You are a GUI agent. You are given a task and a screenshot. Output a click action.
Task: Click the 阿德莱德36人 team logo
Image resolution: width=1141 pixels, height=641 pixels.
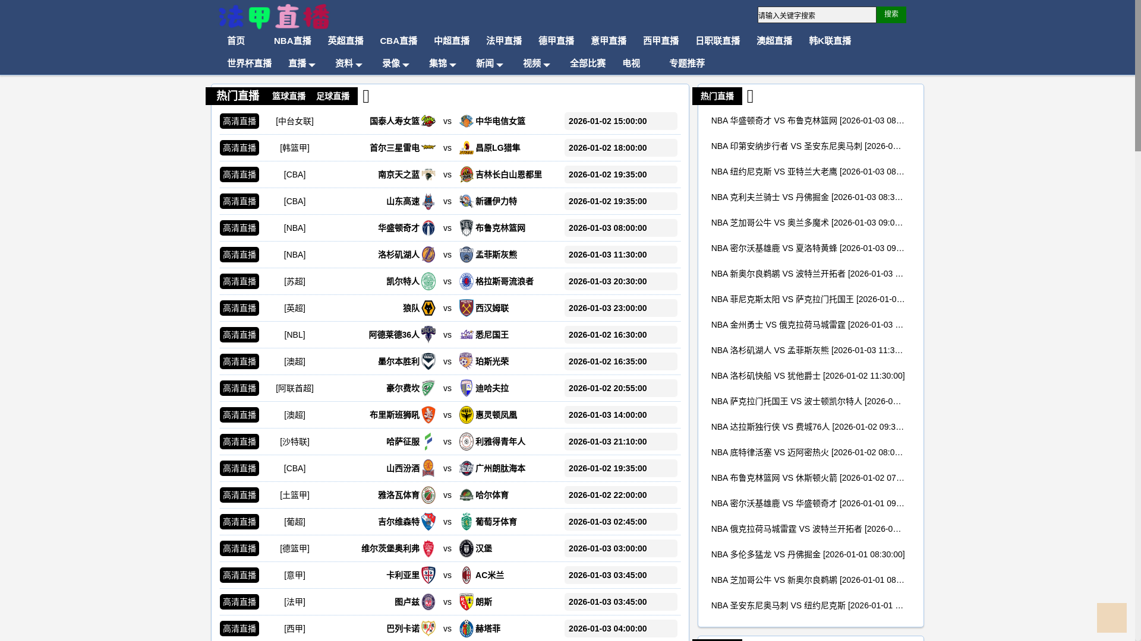428,335
